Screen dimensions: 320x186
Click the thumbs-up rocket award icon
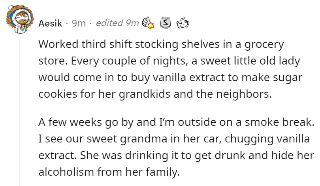[x=148, y=23]
